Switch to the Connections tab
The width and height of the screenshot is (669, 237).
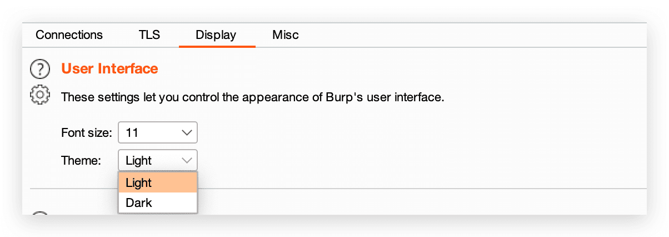[69, 35]
